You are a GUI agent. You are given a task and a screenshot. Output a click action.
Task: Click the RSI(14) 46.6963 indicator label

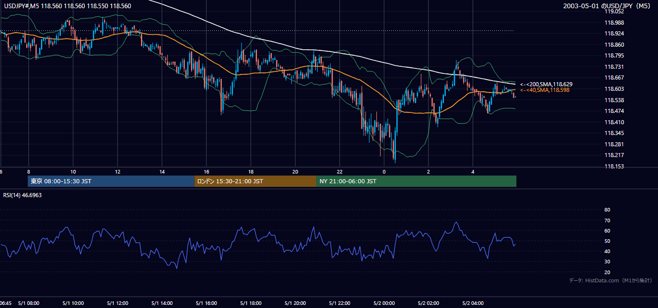click(22, 195)
